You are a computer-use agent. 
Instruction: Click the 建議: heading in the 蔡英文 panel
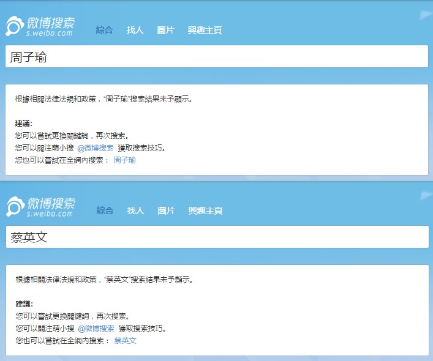pos(24,304)
